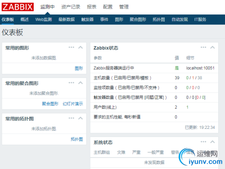Image resolution: width=225 pixels, height=169 pixels.
Task: Click the 38 templates count
Action: point(200,78)
